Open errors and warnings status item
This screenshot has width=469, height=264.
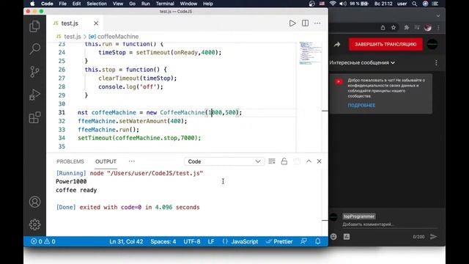click(x=43, y=241)
